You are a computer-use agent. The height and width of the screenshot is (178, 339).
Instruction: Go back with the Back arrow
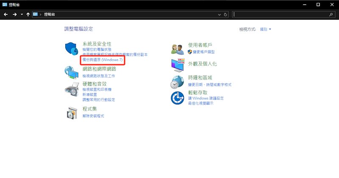(x=6, y=14)
